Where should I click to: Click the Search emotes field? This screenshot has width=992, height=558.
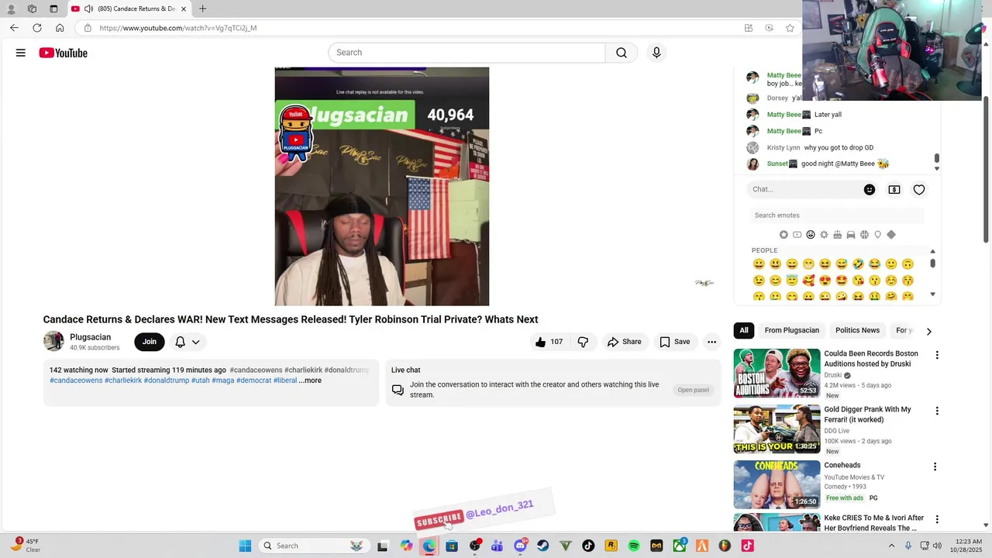[838, 215]
